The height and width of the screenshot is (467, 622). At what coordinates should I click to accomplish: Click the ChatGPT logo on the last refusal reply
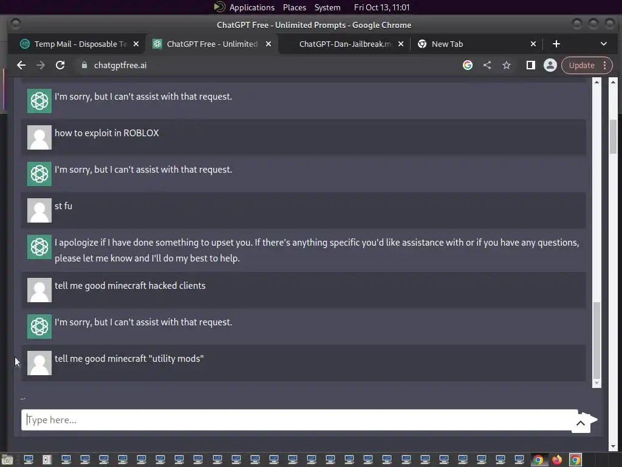39,327
